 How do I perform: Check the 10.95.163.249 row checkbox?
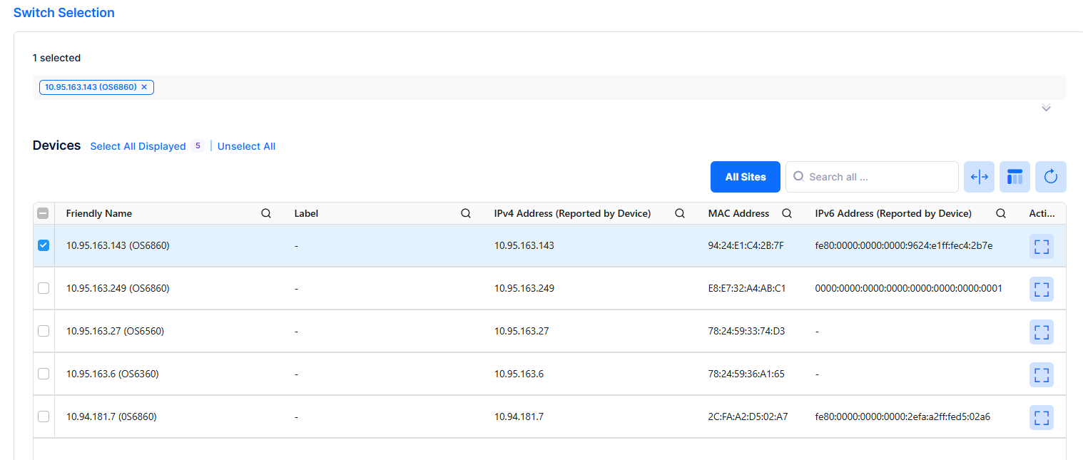44,288
